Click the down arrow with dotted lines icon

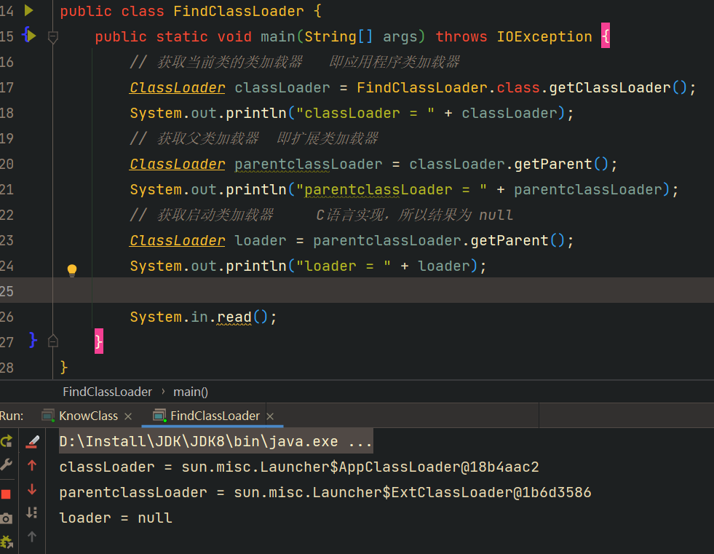tap(32, 513)
